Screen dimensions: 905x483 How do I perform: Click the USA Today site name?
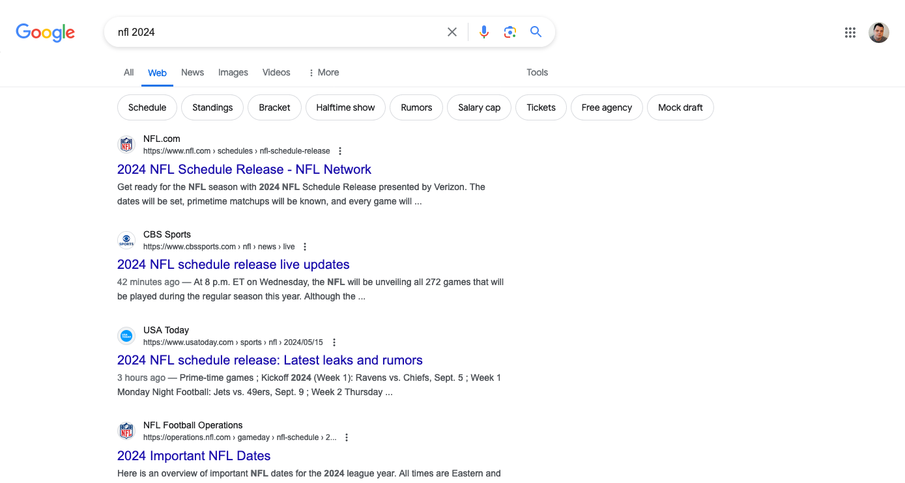166,330
